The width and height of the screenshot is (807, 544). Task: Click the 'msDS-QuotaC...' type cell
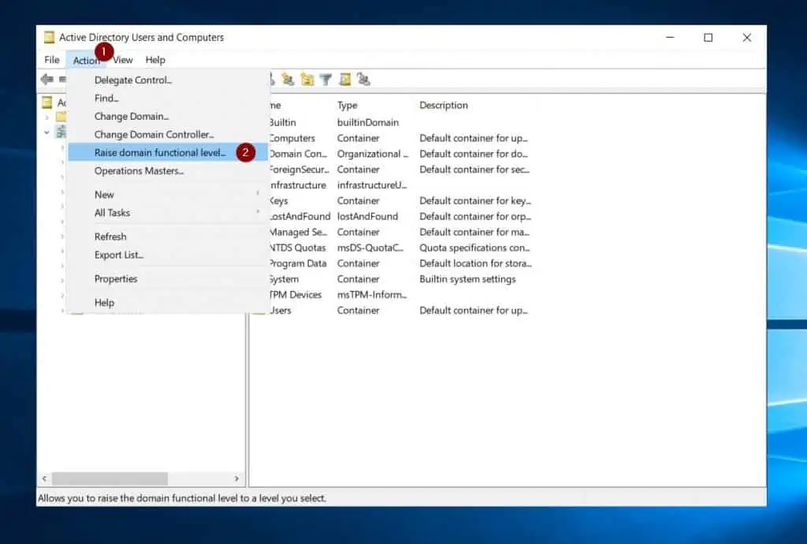tap(370, 248)
